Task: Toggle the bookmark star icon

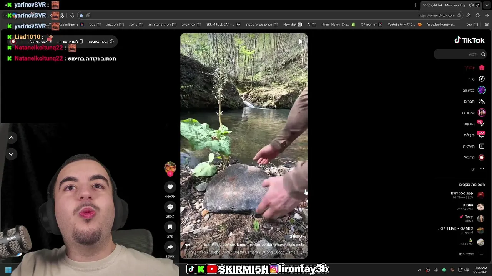Action: [x=81, y=15]
